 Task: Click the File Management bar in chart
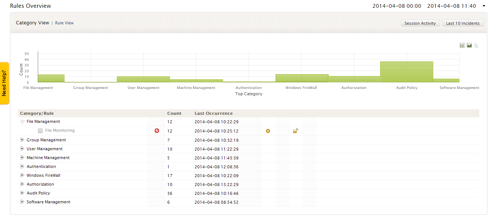pyautogui.click(x=51, y=78)
